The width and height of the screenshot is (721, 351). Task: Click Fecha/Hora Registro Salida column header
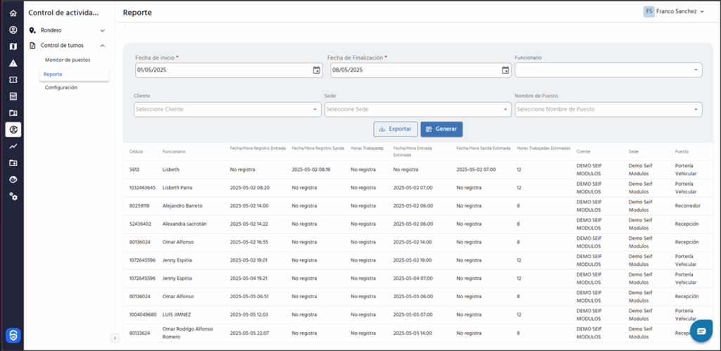[x=318, y=148]
